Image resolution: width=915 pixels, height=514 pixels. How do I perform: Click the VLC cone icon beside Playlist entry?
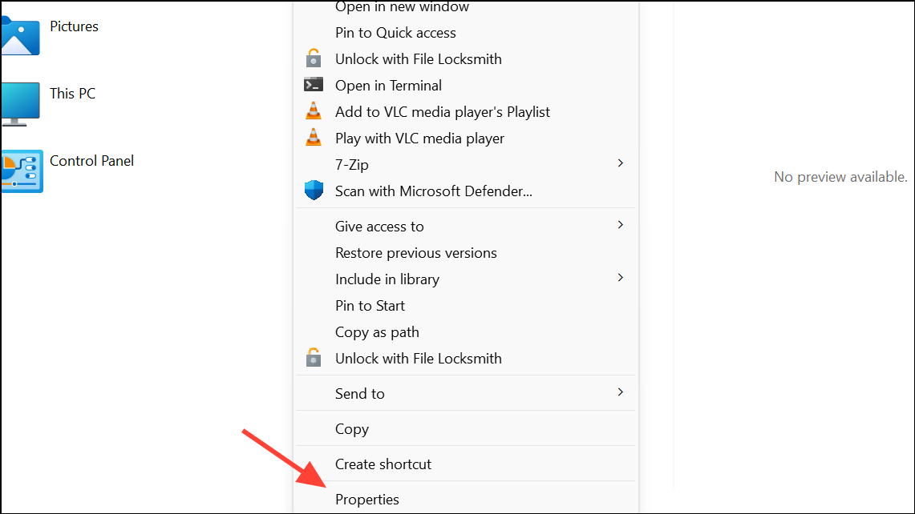[314, 111]
